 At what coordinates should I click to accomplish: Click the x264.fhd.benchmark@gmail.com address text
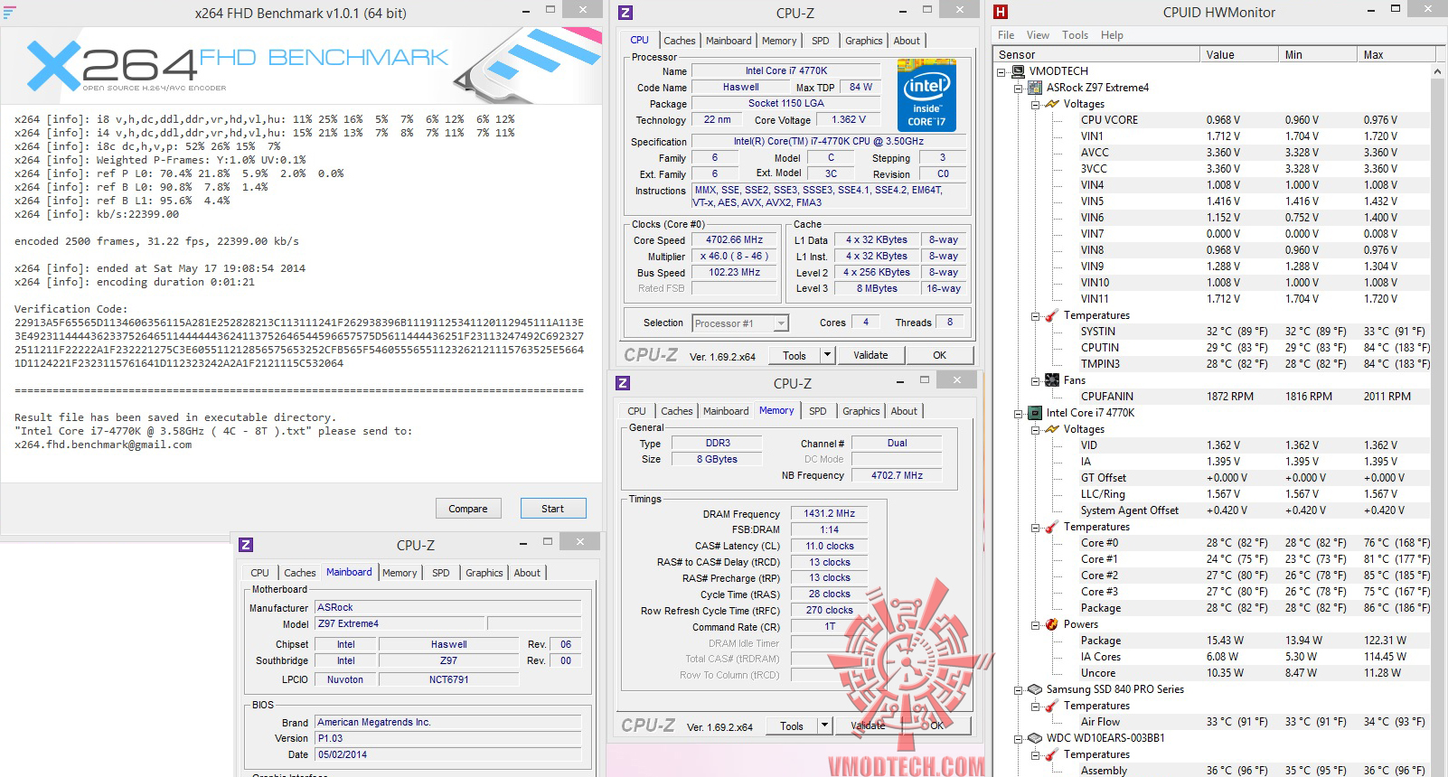pos(103,445)
